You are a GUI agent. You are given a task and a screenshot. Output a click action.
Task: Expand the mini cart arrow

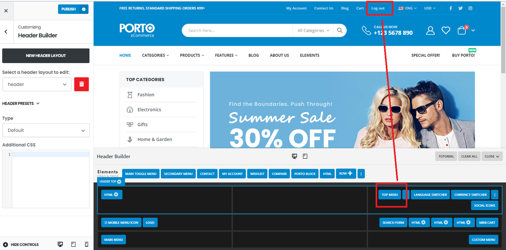pyautogui.click(x=473, y=30)
